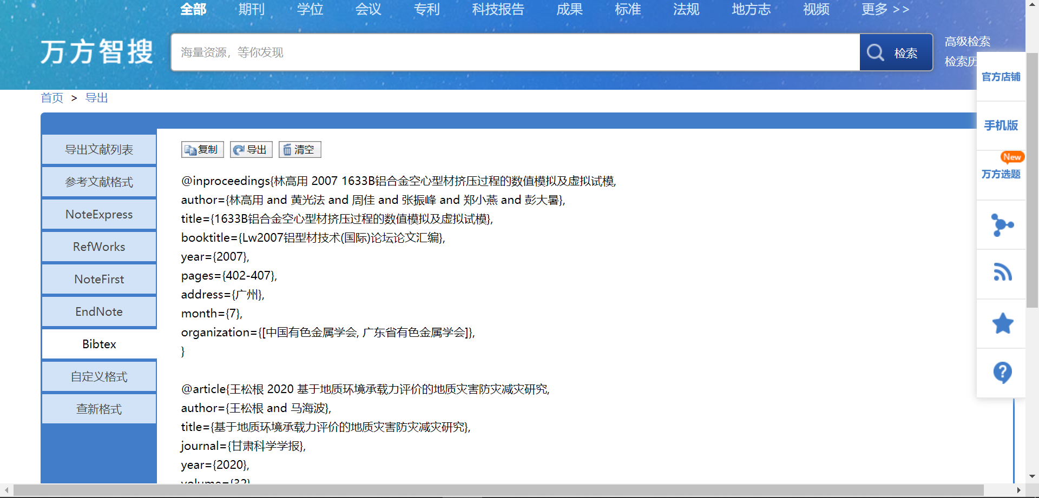Open 查新格式 format tab

coord(99,409)
